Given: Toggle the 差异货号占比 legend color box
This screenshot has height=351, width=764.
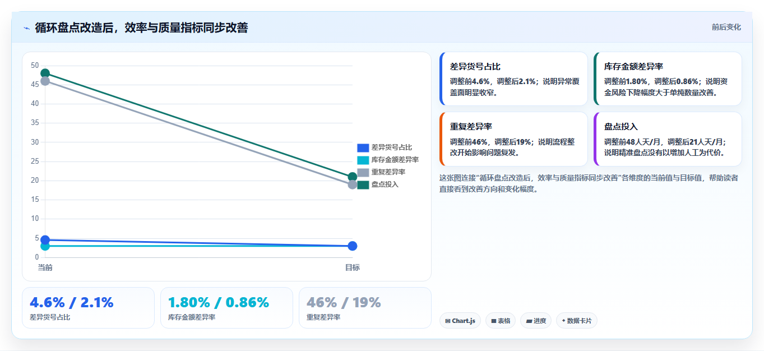Looking at the screenshot, I should 363,147.
